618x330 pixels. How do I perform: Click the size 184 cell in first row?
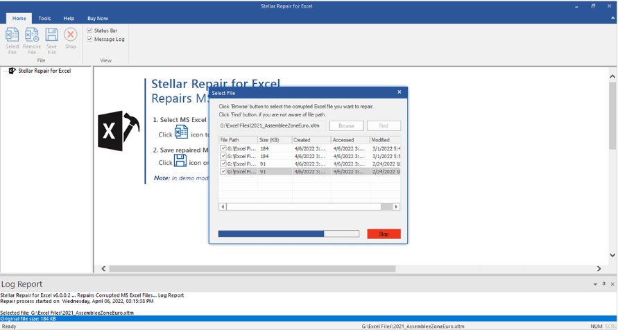tap(275, 148)
